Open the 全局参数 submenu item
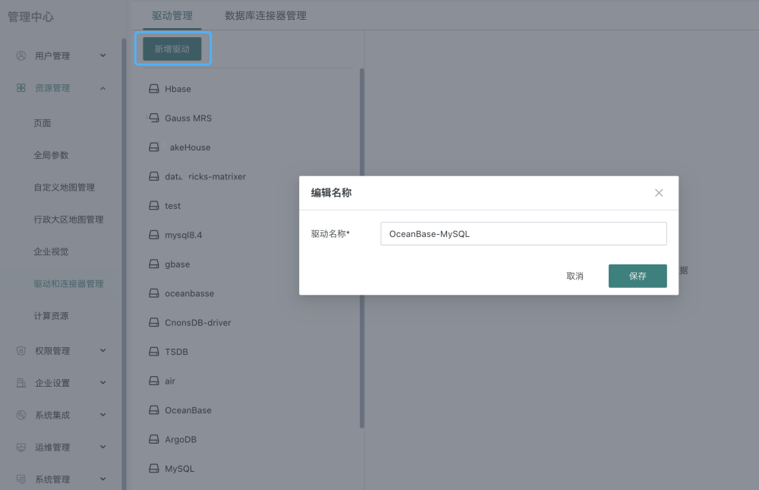Viewport: 759px width, 490px height. (x=51, y=155)
